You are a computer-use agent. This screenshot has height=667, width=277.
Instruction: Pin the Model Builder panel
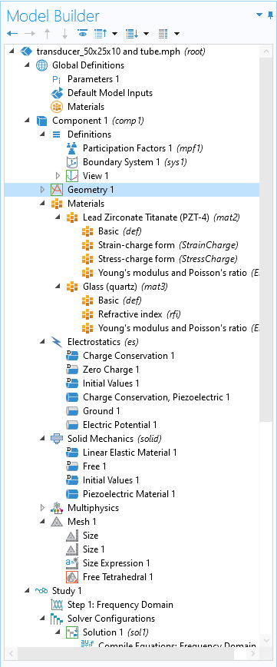pyautogui.click(x=271, y=15)
